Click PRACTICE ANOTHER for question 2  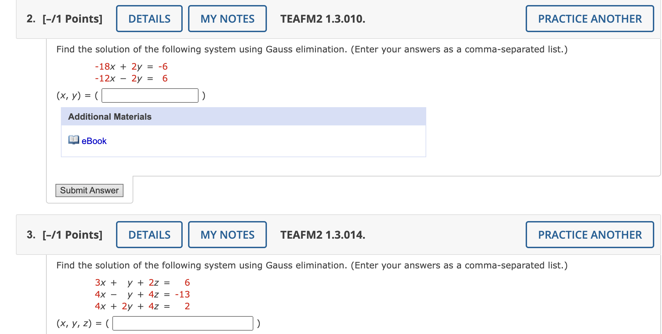(x=590, y=19)
